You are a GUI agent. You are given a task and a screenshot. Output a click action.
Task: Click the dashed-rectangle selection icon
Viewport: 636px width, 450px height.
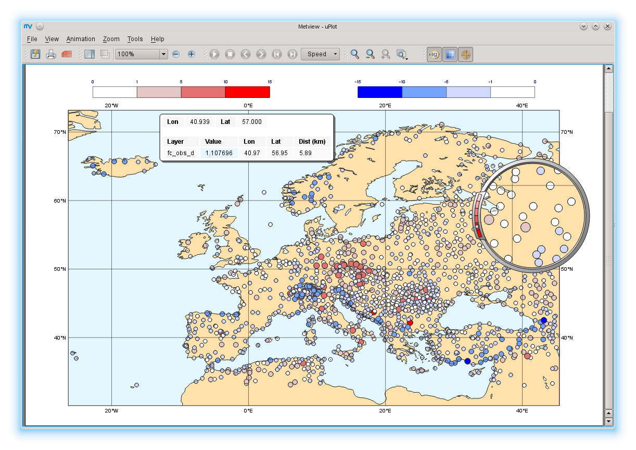[x=105, y=54]
